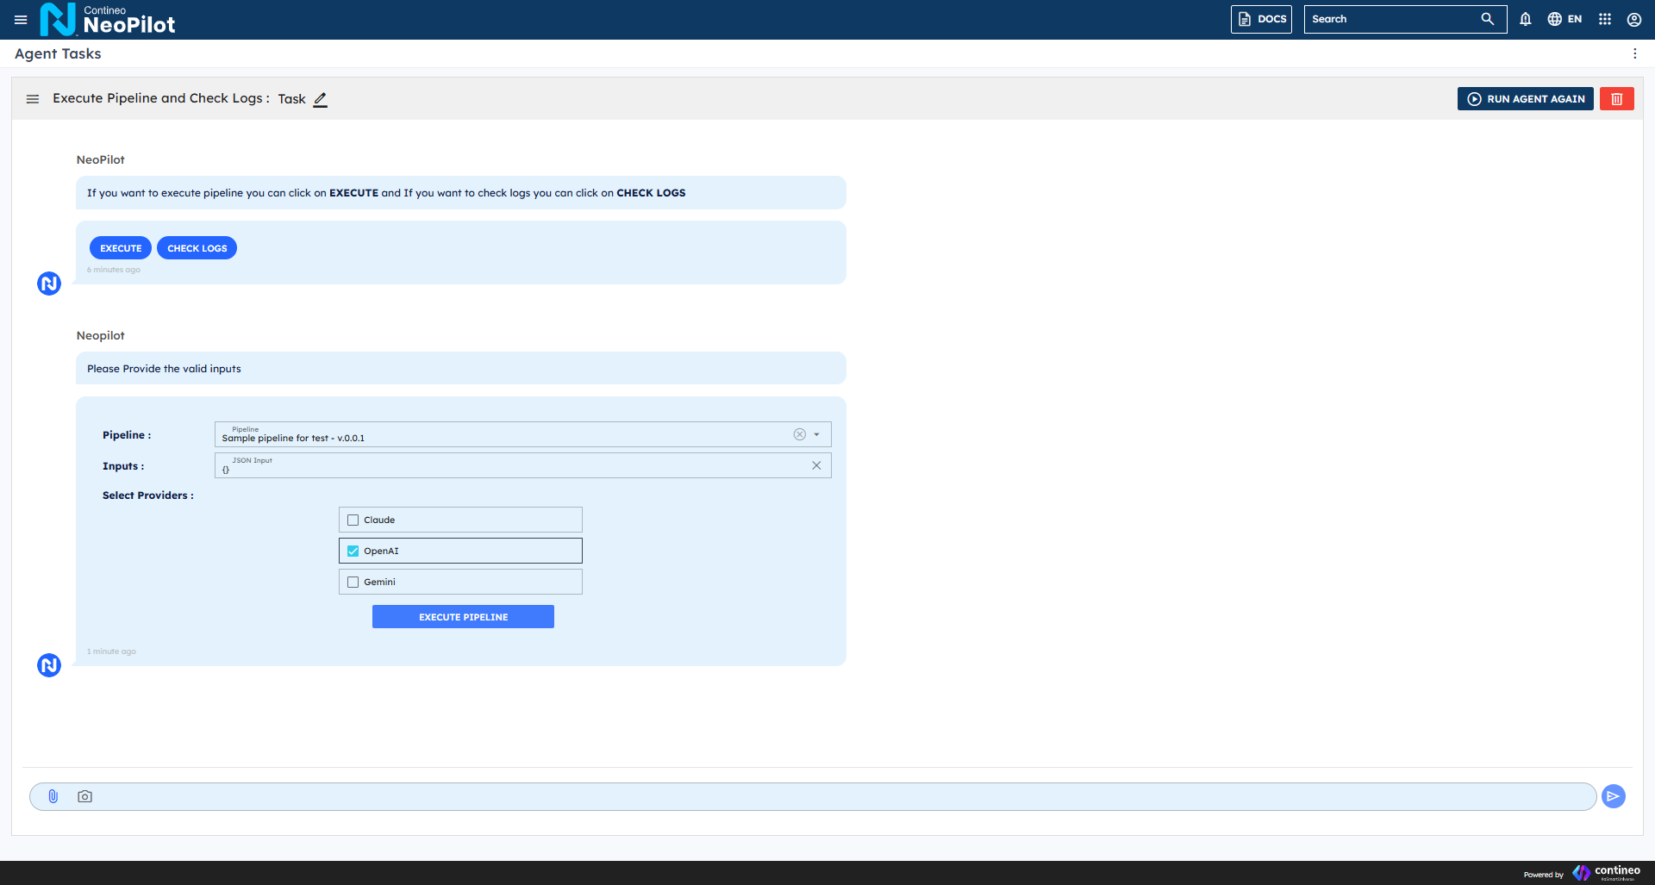Click into the top Search field
The height and width of the screenshot is (885, 1655).
pyautogui.click(x=1392, y=19)
